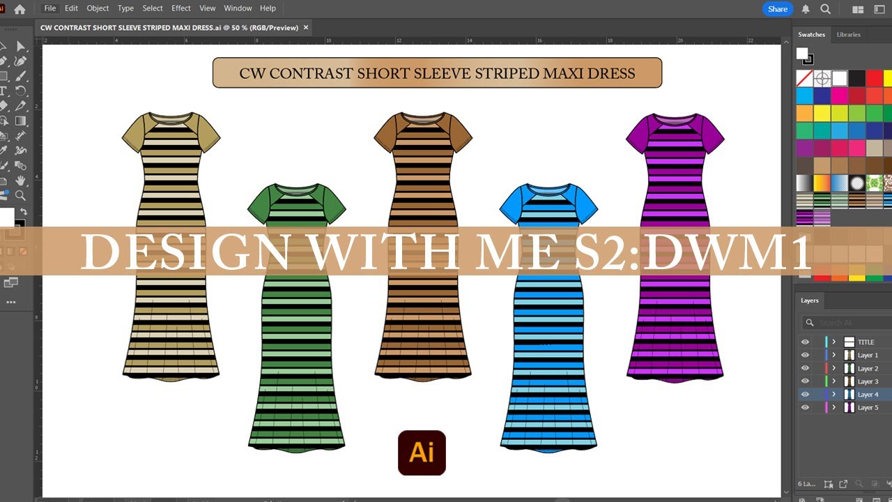This screenshot has width=892, height=502.
Task: Open the search magnifier in top bar
Action: coord(826,9)
